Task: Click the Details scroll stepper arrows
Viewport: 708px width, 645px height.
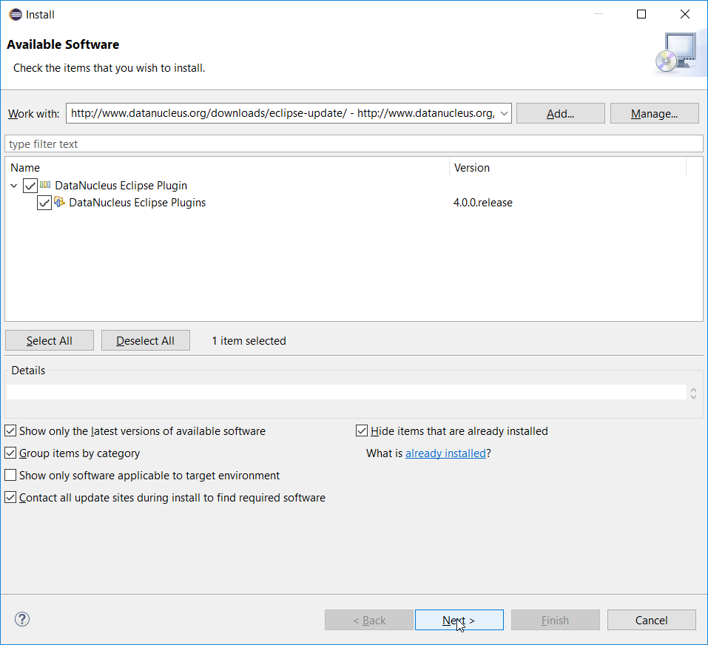Action: click(x=693, y=393)
